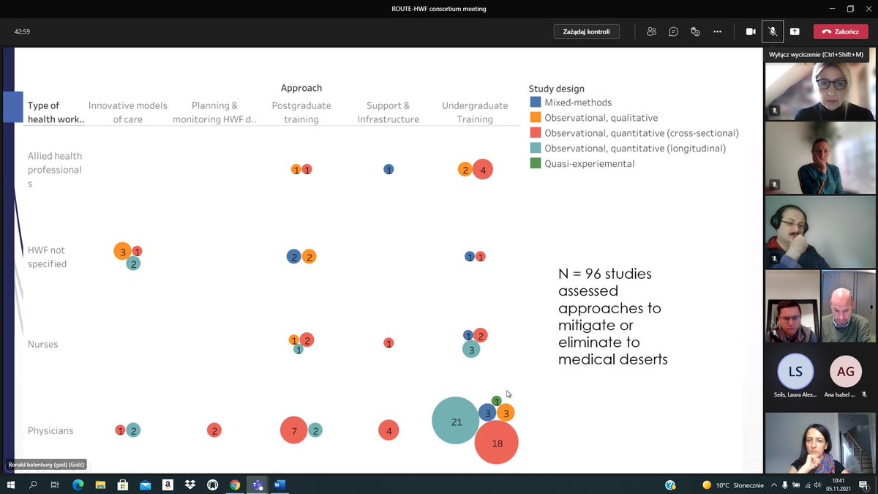Open the Mail app from taskbar

145,484
